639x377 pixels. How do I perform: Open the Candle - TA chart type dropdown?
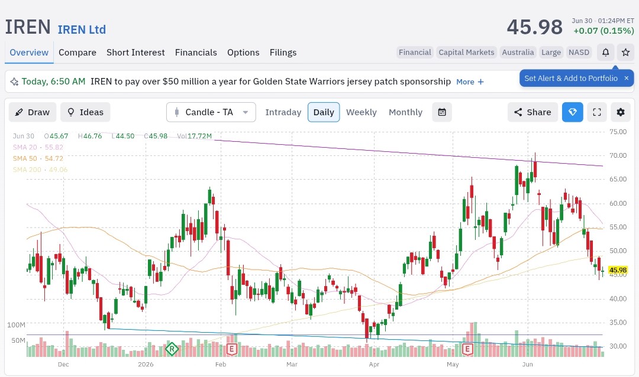pos(211,112)
